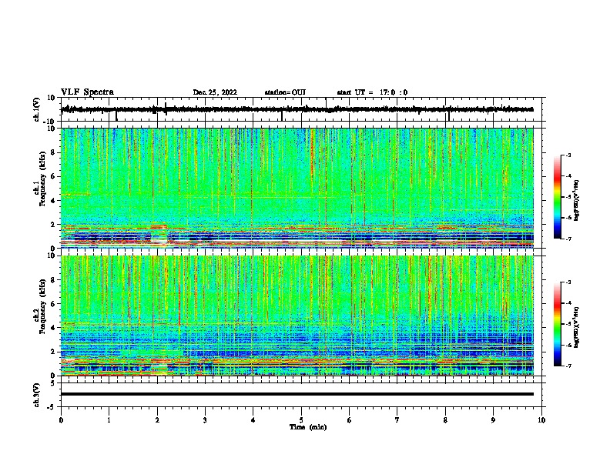Click the 'ch.1(V)' voltage axis label
Screen dimensions: 610x471
coord(37,109)
